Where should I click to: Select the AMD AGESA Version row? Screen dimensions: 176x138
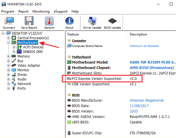pyautogui.click(x=121, y=117)
